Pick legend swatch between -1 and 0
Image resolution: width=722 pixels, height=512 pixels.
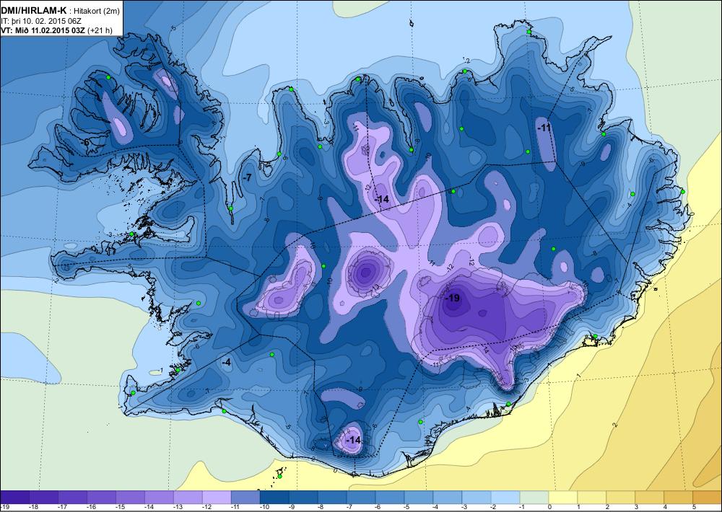534,497
